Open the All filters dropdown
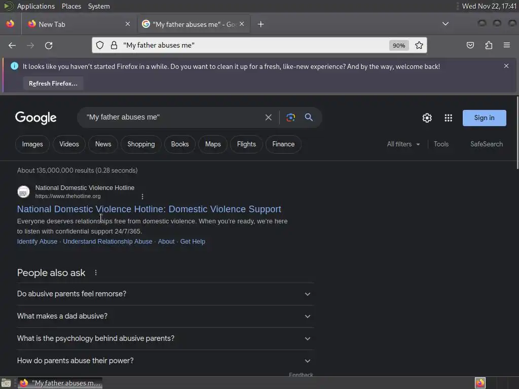The width and height of the screenshot is (519, 389). 403,144
